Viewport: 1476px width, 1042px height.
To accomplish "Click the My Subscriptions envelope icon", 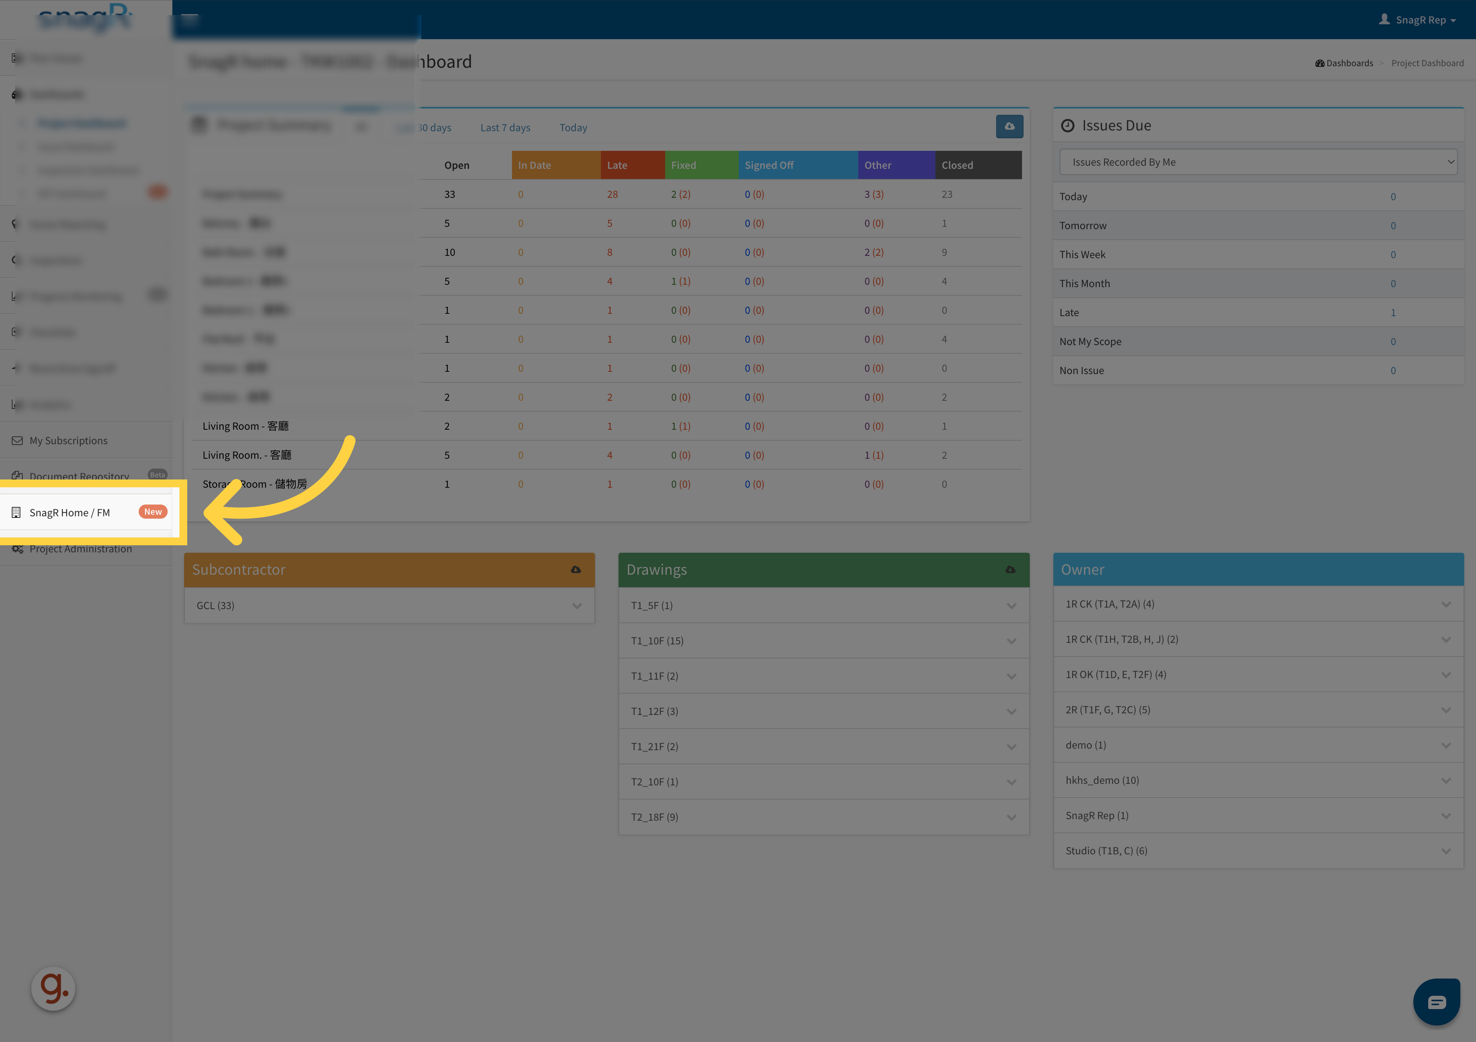I will [x=17, y=440].
